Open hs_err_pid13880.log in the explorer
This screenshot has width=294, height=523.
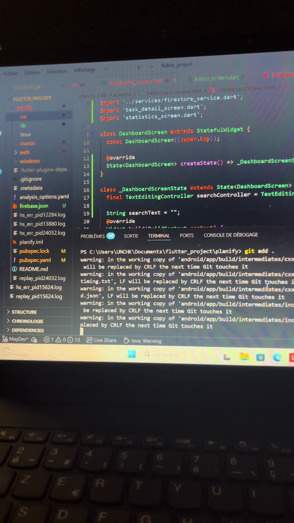pyautogui.click(x=42, y=224)
